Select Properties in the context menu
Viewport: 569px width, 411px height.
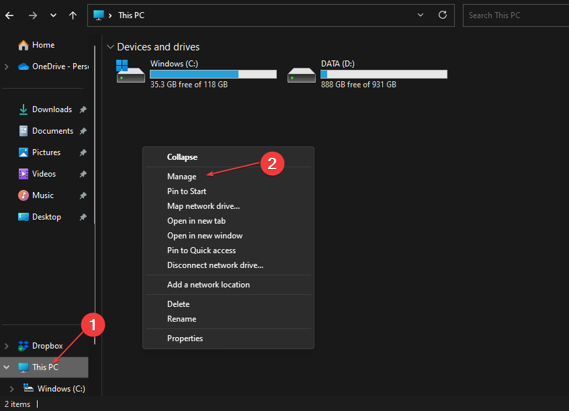185,338
